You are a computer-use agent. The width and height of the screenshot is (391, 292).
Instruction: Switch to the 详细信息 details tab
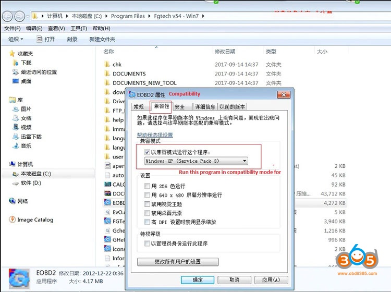point(205,107)
